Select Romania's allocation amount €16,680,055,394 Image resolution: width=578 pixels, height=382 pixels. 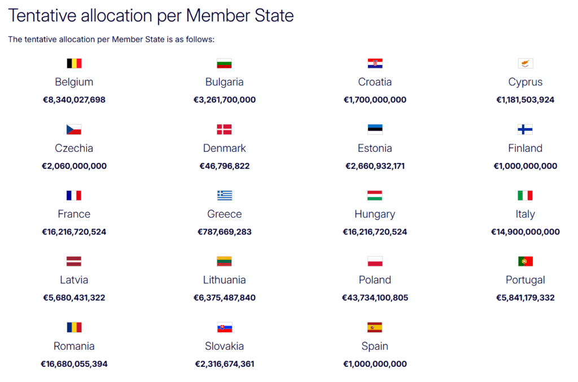[x=74, y=364]
